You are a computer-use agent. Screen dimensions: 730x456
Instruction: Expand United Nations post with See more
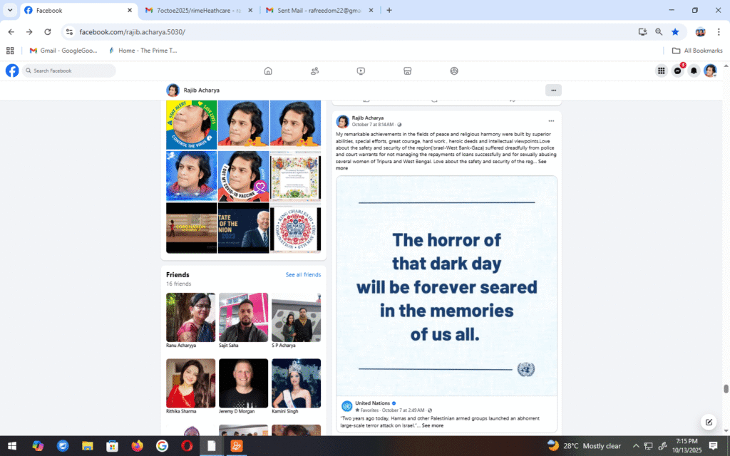coord(432,425)
